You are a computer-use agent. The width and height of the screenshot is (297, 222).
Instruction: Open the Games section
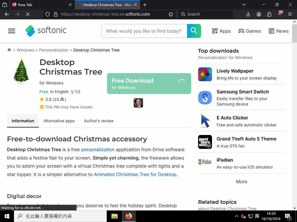[250, 31]
